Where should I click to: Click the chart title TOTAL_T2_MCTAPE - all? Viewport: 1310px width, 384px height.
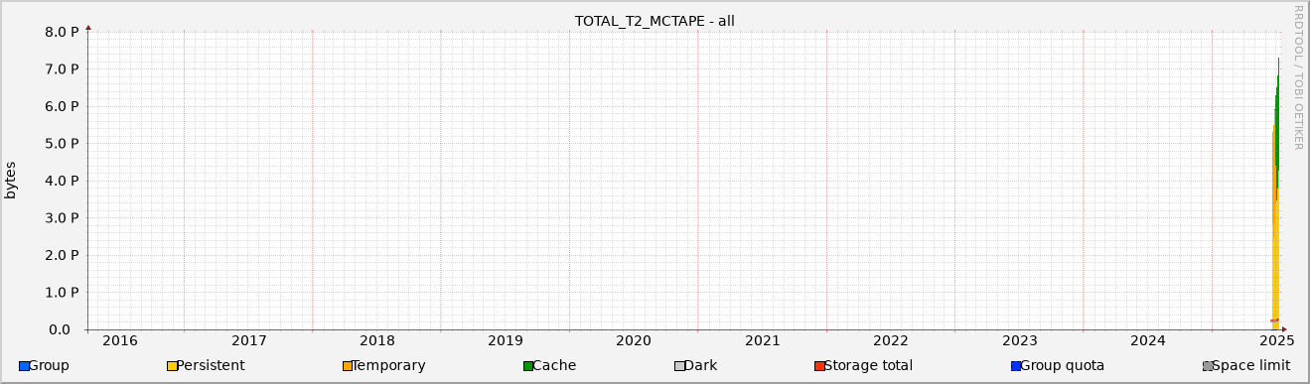pyautogui.click(x=655, y=21)
